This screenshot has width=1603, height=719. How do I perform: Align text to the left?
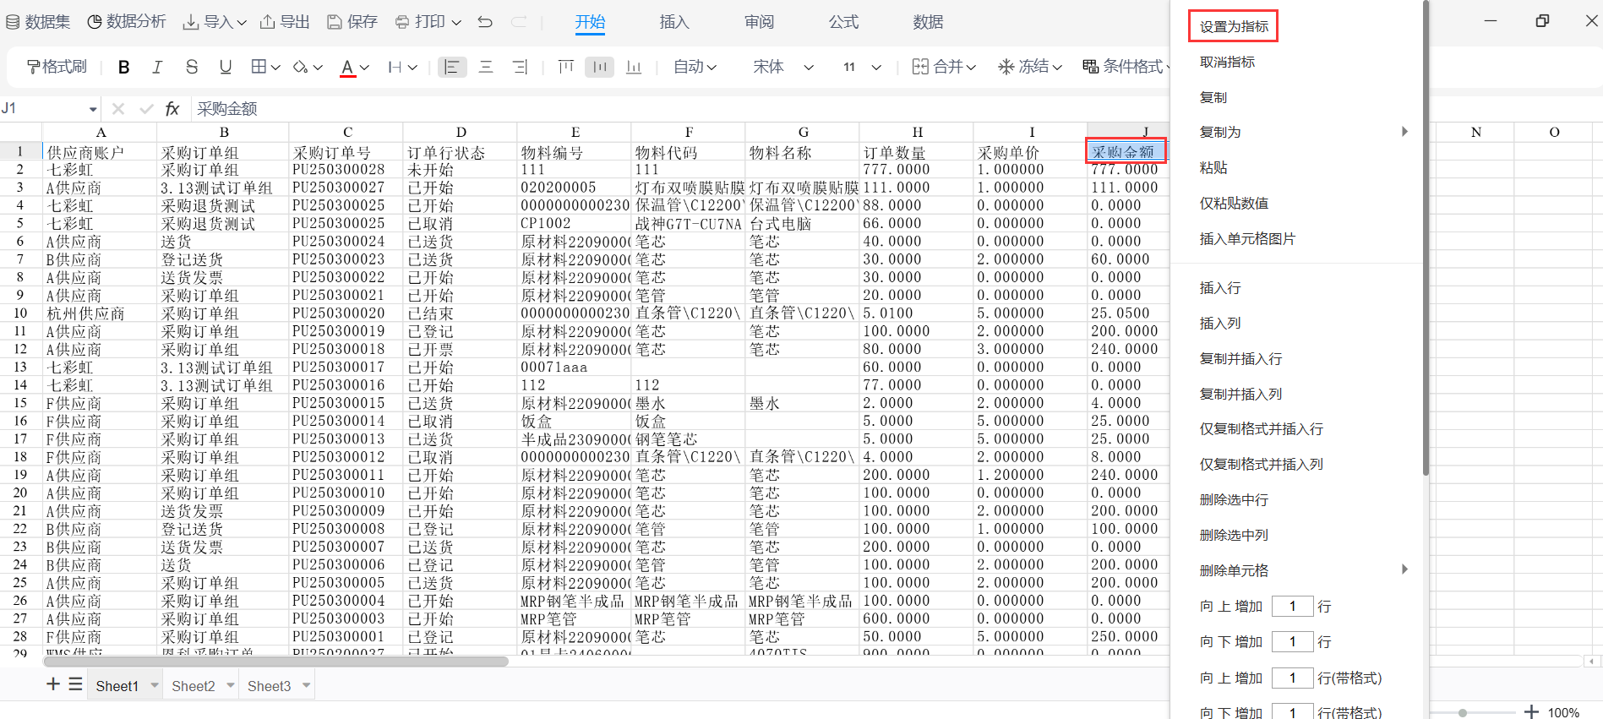coord(452,67)
